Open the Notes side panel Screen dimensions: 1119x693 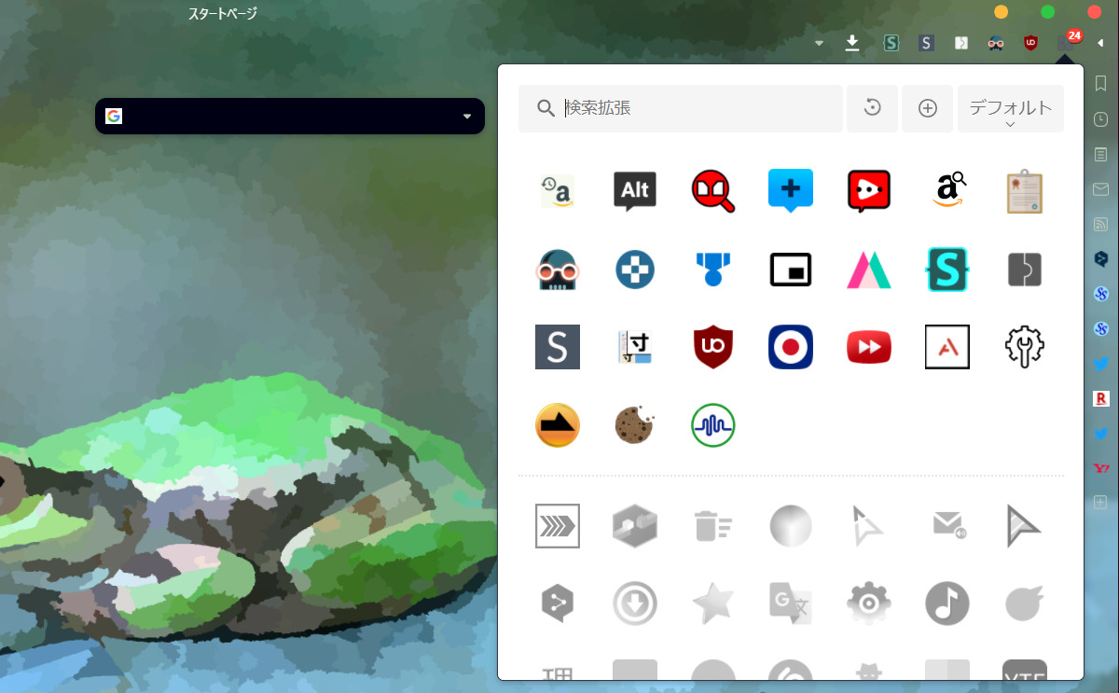tap(1100, 154)
